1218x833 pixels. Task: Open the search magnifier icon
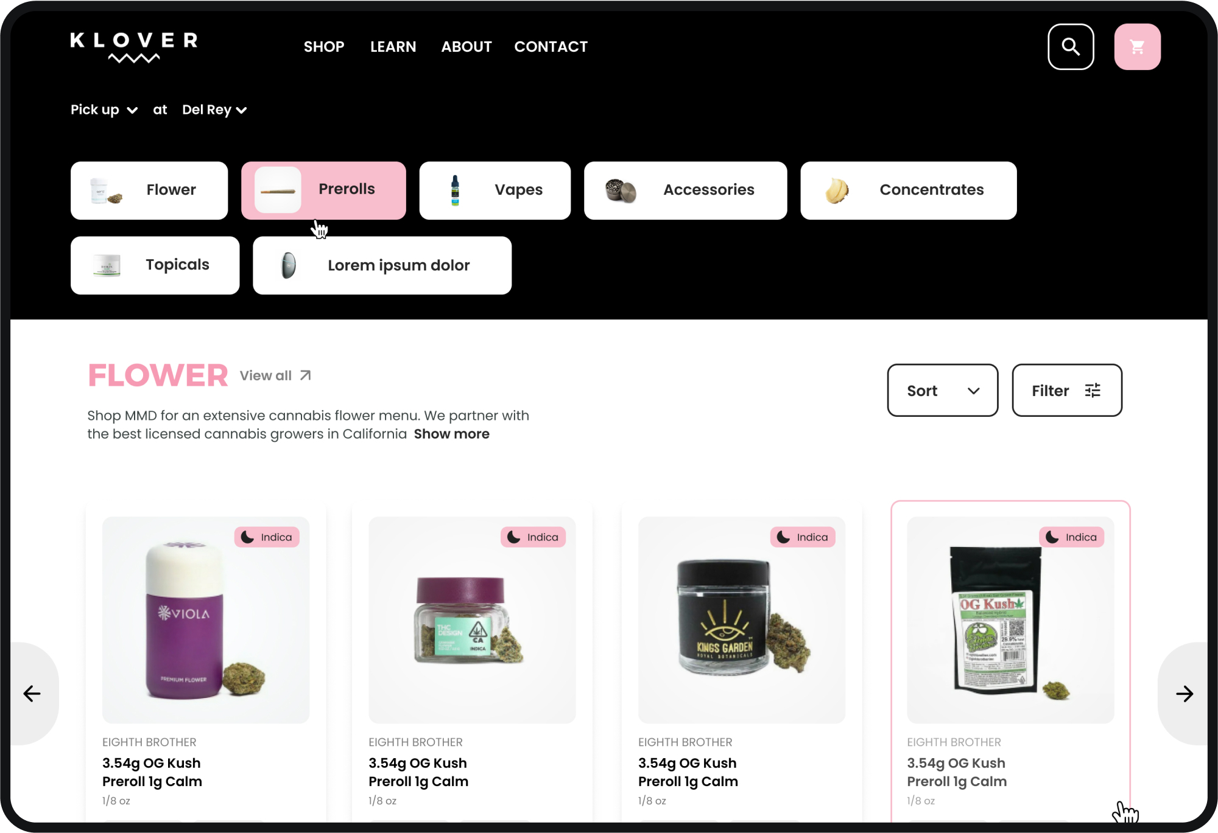pyautogui.click(x=1071, y=47)
